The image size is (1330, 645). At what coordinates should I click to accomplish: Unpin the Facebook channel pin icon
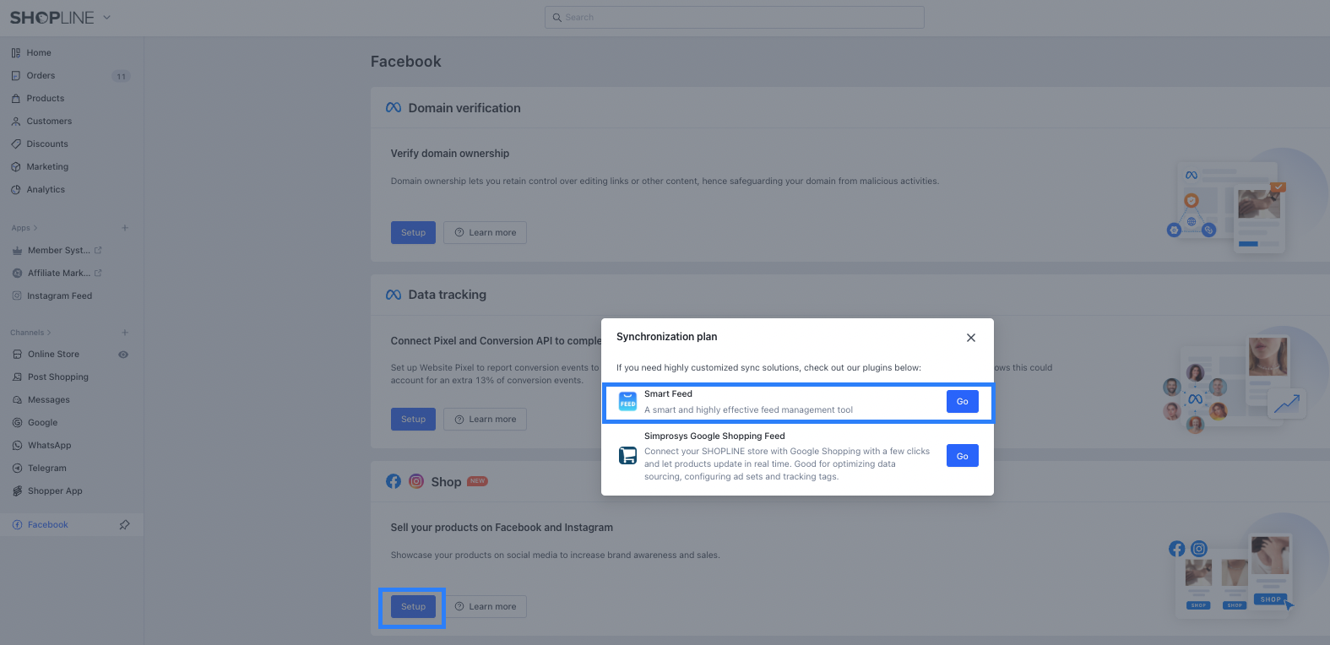click(124, 525)
